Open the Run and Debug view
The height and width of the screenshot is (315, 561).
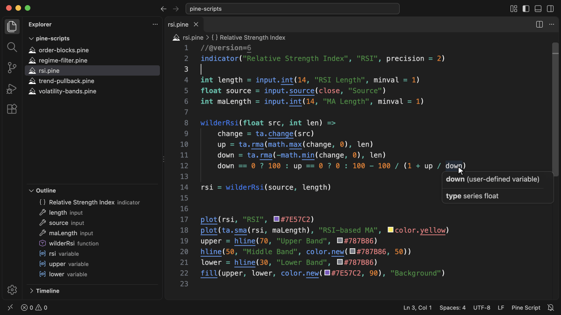12,89
